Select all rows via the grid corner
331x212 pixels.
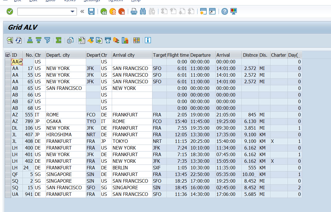(8, 55)
